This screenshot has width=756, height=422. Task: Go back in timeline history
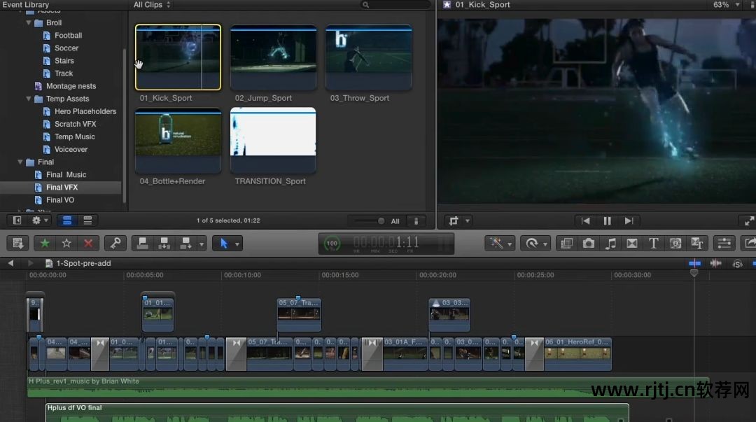(10, 263)
